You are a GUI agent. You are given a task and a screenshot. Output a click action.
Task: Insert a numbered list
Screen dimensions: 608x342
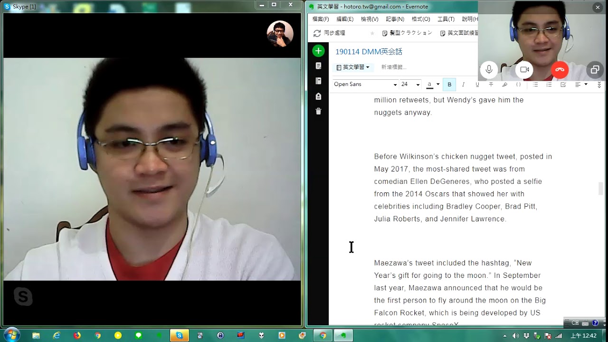549,85
